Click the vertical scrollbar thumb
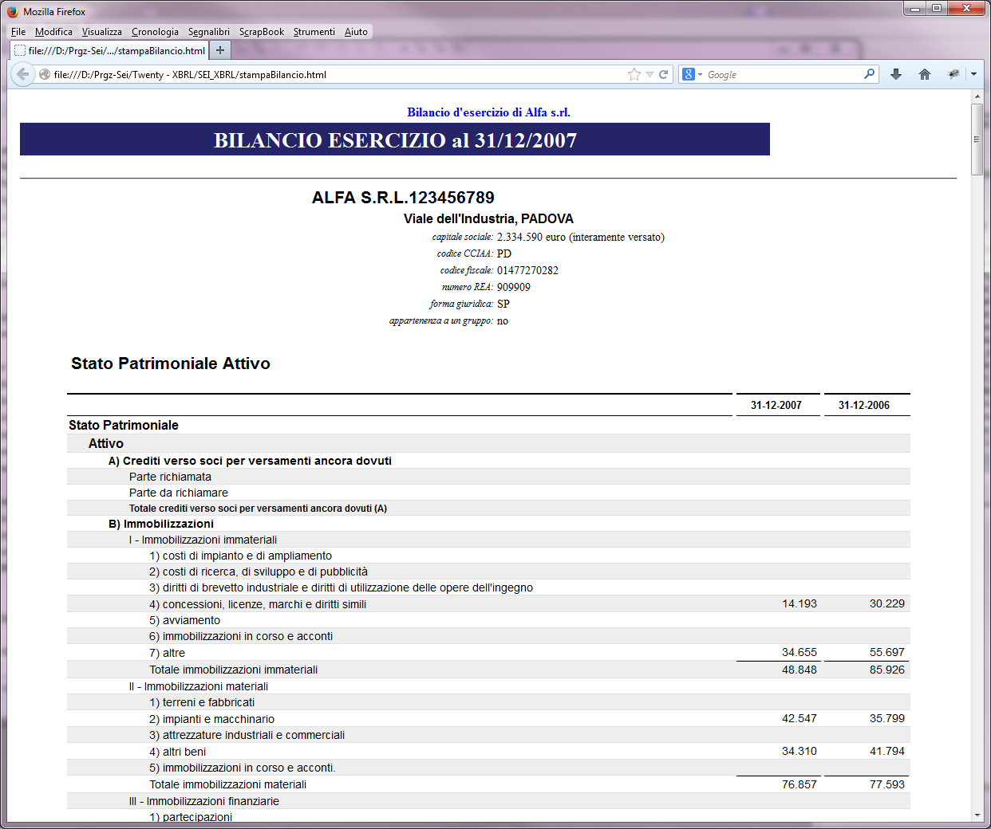 click(977, 139)
